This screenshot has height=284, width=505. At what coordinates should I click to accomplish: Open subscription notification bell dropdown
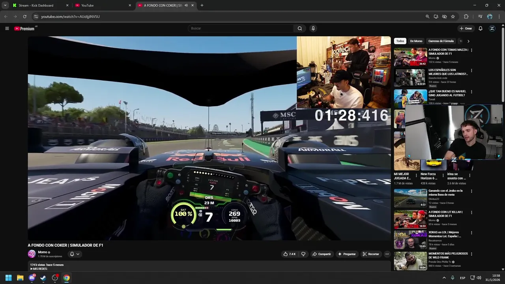tap(75, 254)
